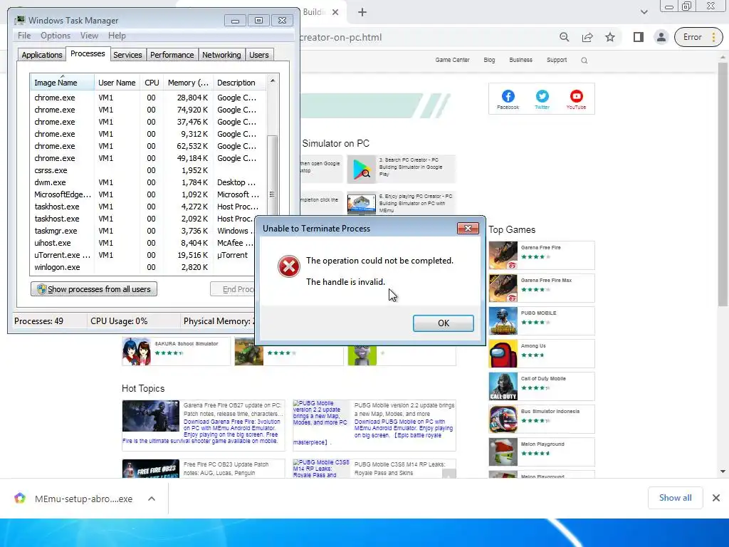This screenshot has height=547, width=729.
Task: Select the csrss.exe process row
Action: 148,170
